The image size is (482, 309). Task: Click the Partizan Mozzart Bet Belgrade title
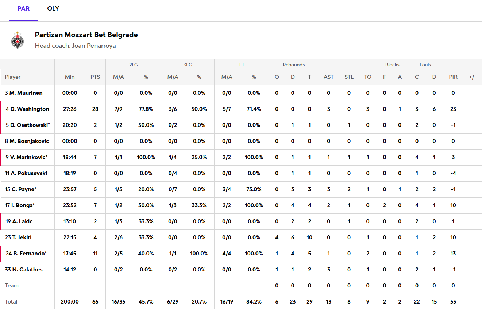click(x=86, y=35)
